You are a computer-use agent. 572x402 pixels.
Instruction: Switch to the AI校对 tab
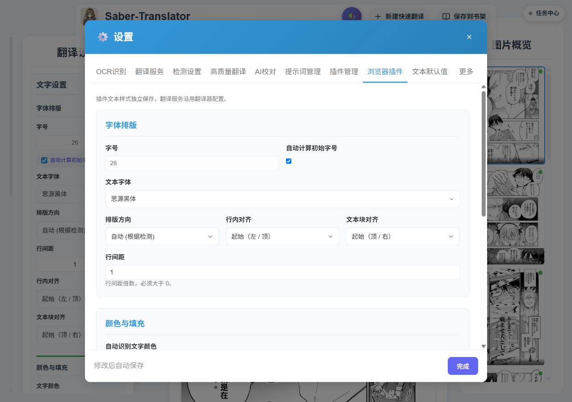tap(265, 71)
